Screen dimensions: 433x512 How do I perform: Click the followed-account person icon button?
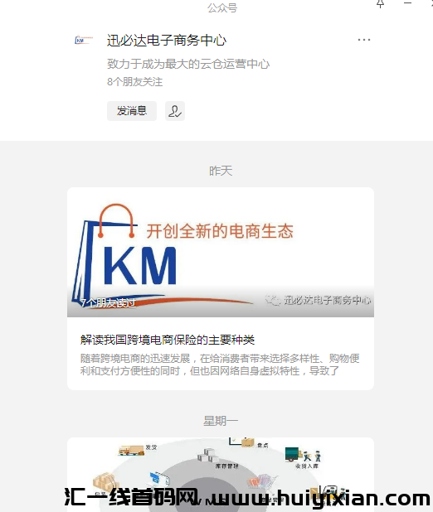[175, 111]
